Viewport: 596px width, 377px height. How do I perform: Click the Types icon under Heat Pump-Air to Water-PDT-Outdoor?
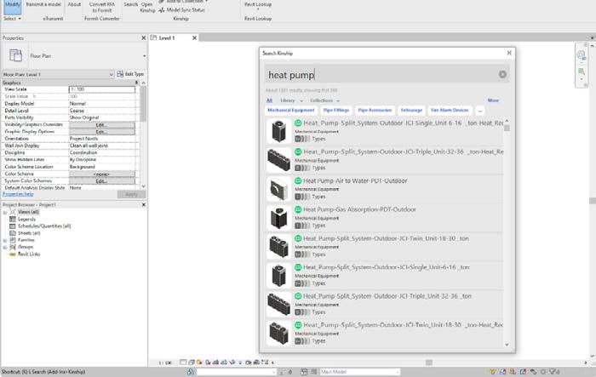tap(302, 197)
